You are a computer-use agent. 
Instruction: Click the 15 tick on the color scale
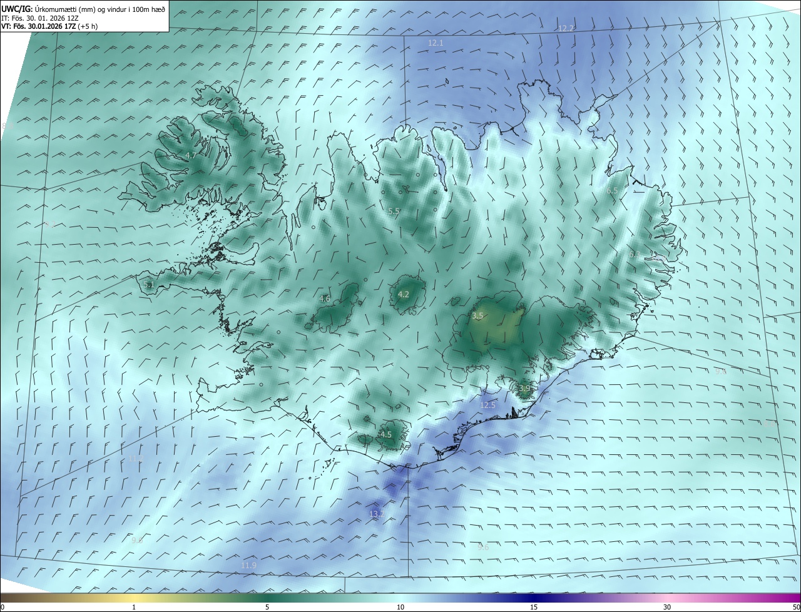tap(534, 607)
